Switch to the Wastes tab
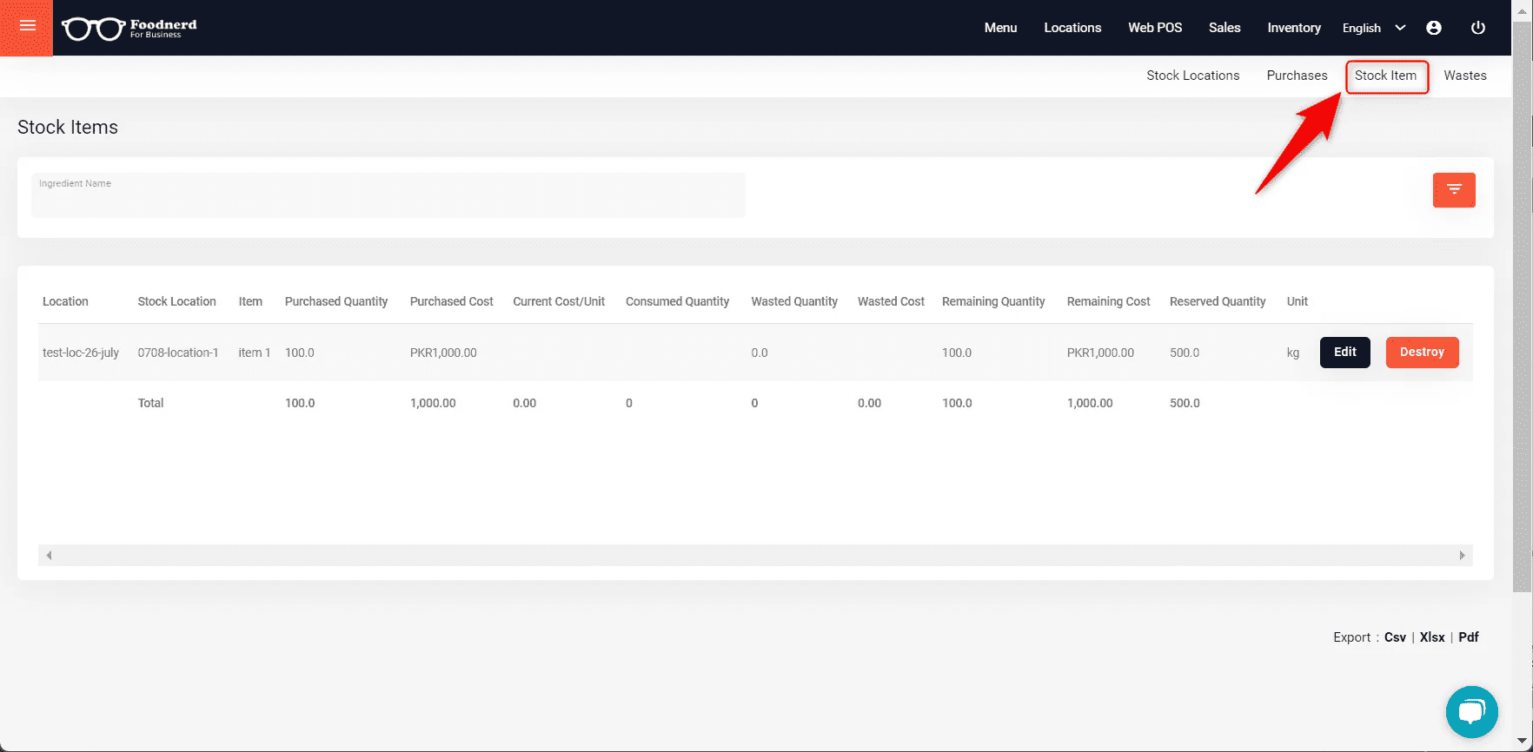The image size is (1533, 752). tap(1465, 76)
